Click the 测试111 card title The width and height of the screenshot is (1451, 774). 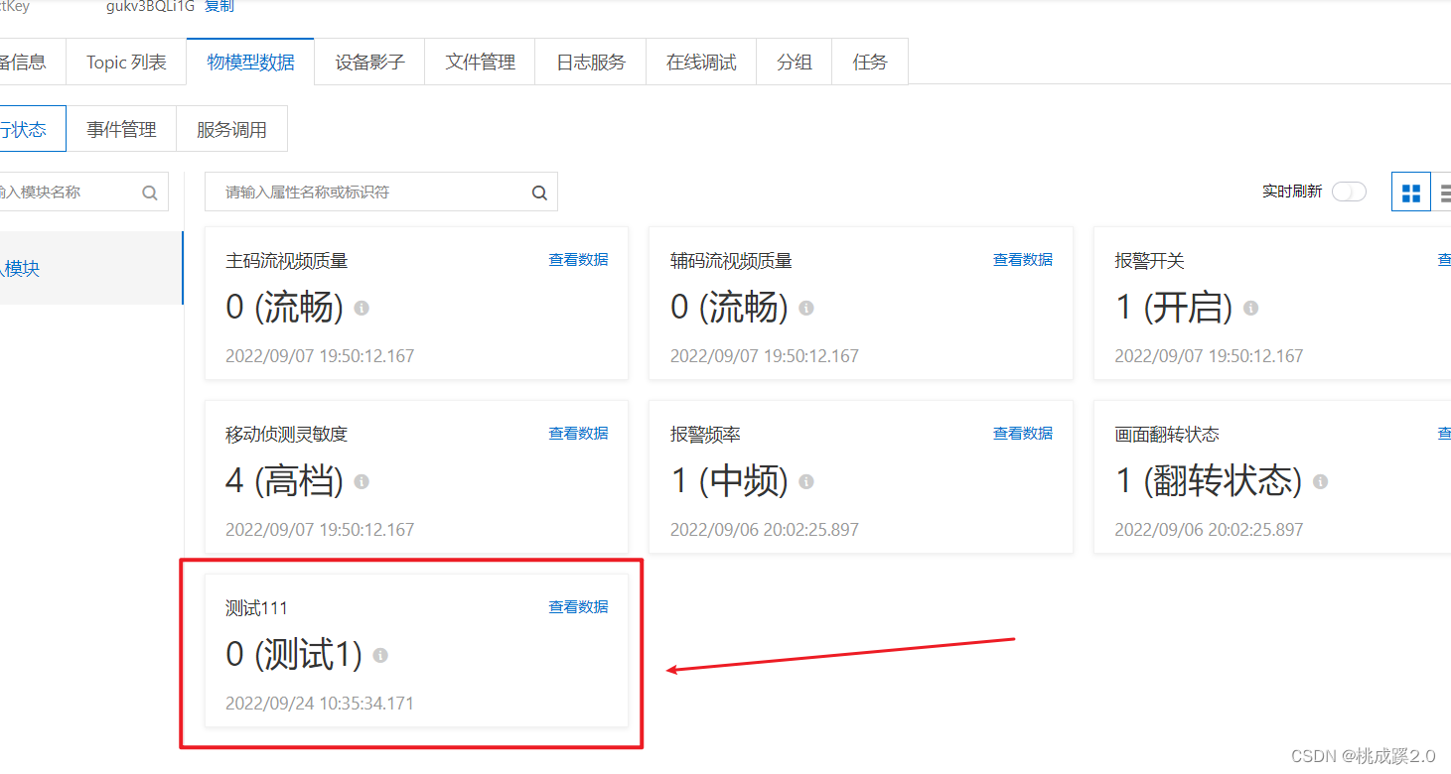tap(256, 608)
